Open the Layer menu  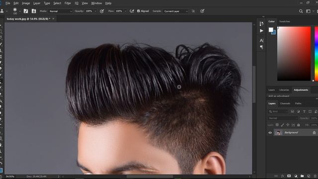click(x=37, y=3)
